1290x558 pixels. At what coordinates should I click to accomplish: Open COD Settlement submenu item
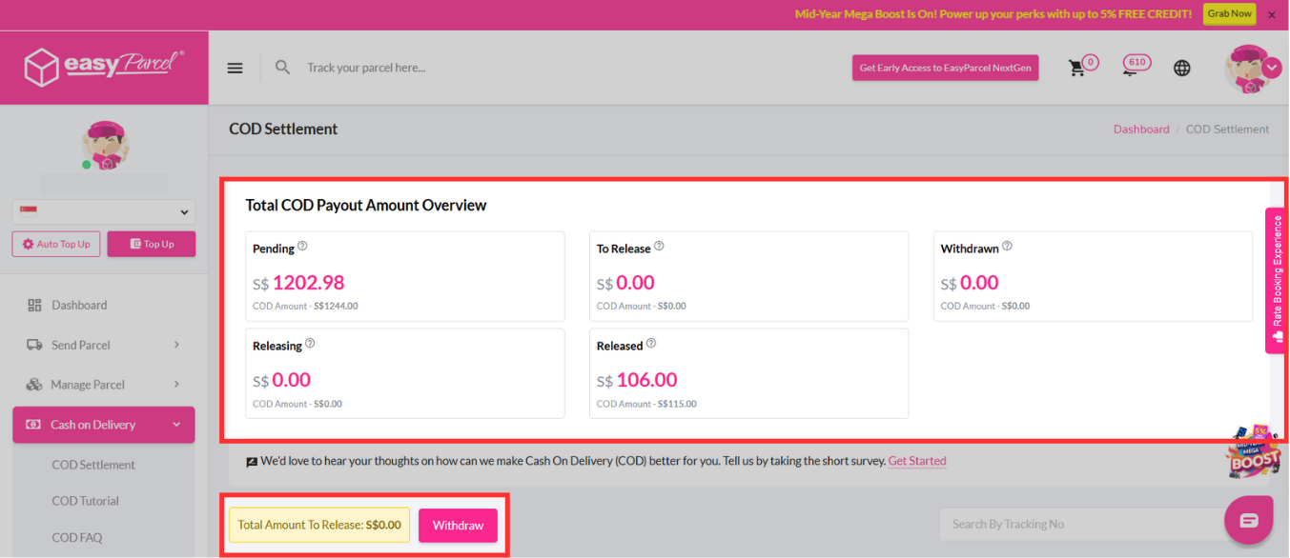point(93,465)
